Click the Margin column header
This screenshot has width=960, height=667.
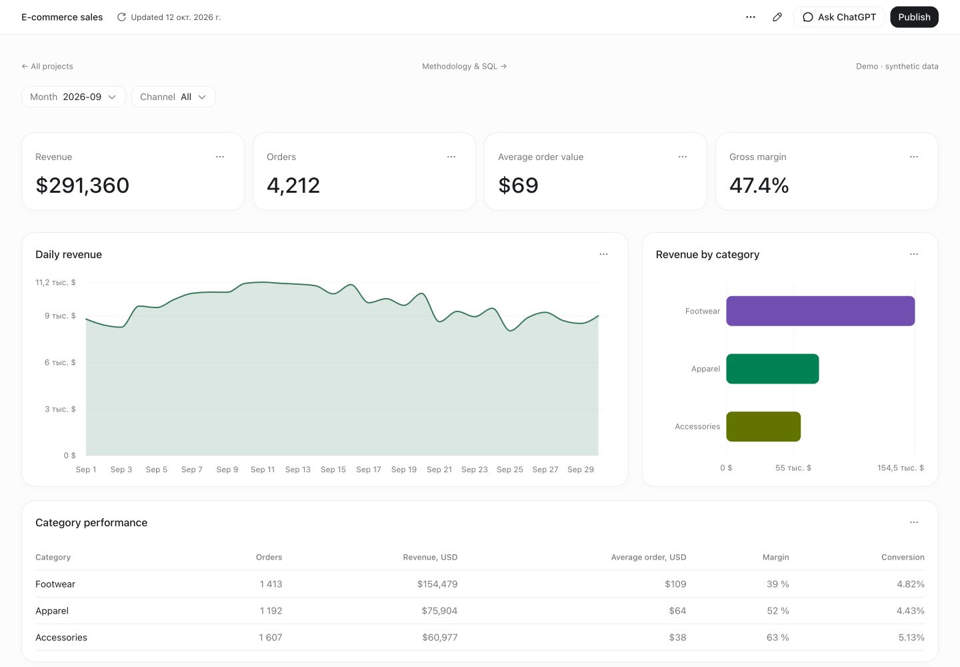tap(776, 557)
